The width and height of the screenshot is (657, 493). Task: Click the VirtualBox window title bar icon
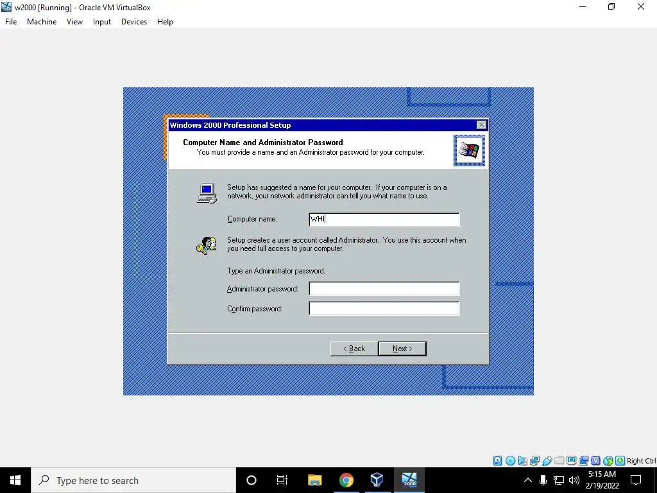tap(6, 6)
